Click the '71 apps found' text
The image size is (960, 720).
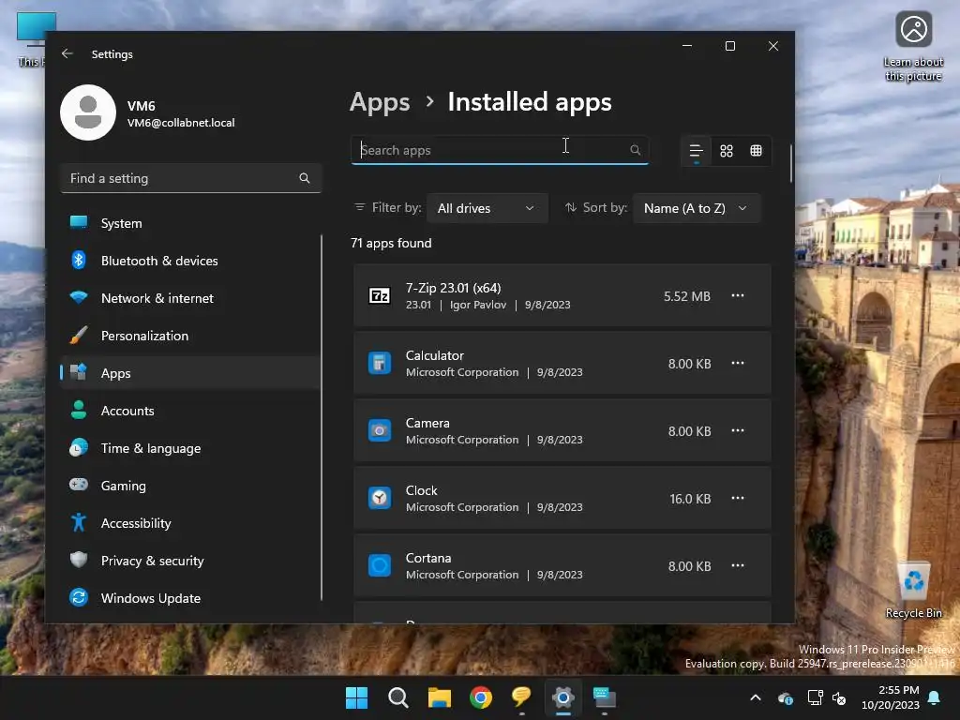[391, 243]
